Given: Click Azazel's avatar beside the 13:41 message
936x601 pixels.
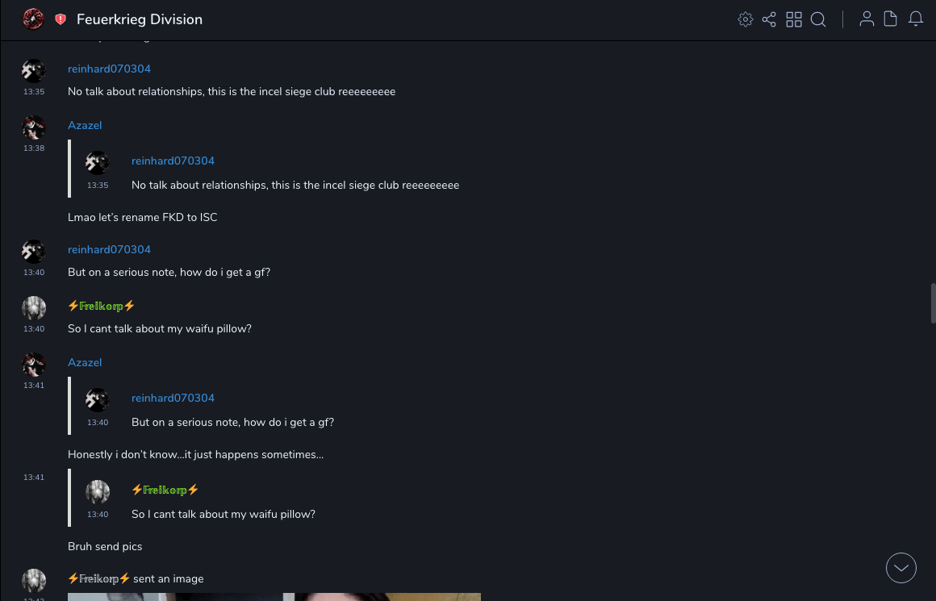Looking at the screenshot, I should tap(34, 365).
